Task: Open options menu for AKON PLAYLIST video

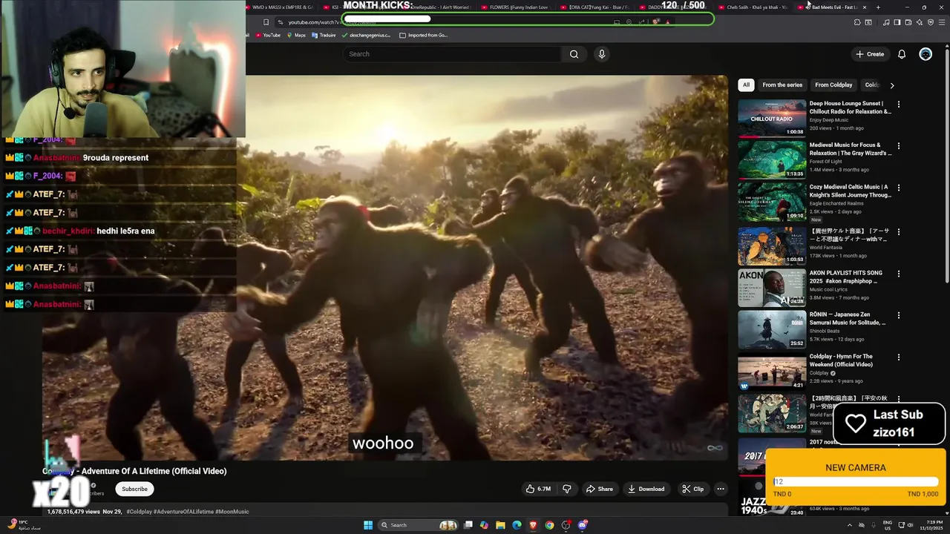Action: click(899, 274)
